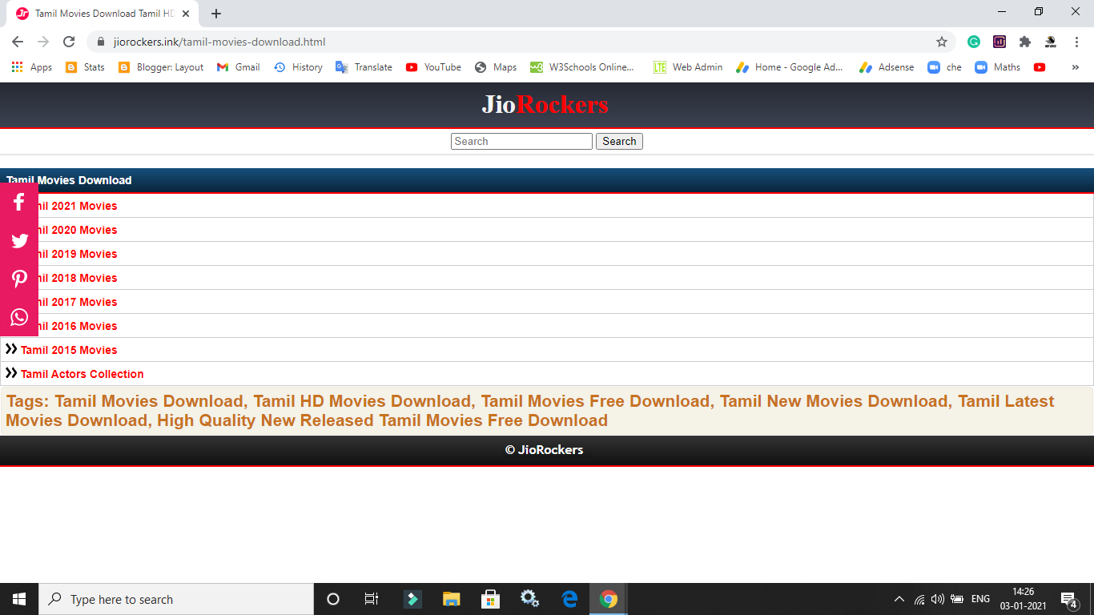Open the Grammarly extension icon
Image resolution: width=1094 pixels, height=615 pixels.
coord(974,42)
